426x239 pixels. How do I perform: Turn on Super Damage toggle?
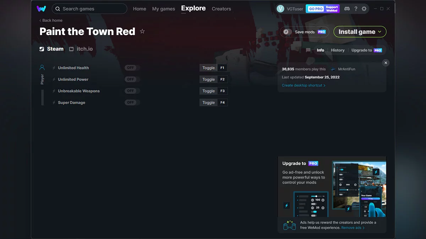click(132, 103)
